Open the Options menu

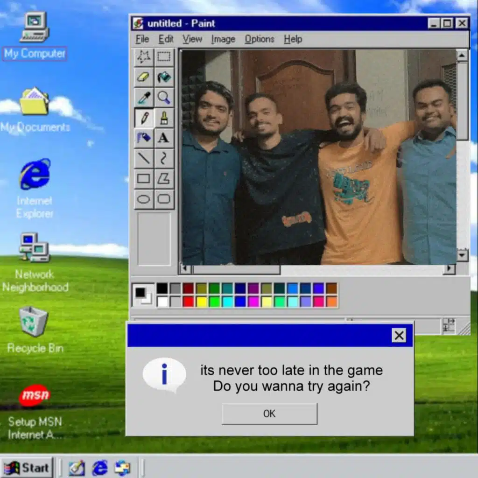pyautogui.click(x=259, y=39)
